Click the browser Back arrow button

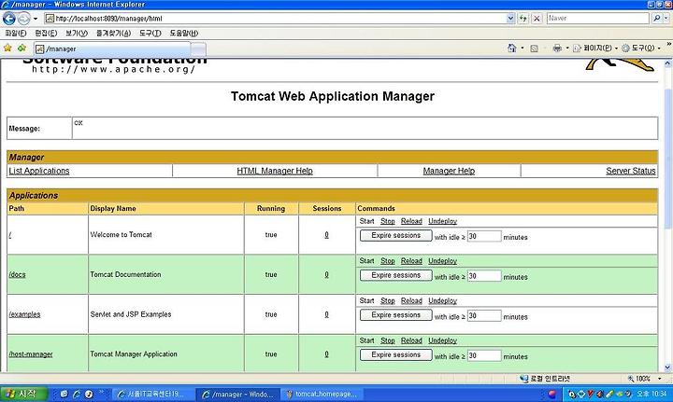pyautogui.click(x=9, y=19)
